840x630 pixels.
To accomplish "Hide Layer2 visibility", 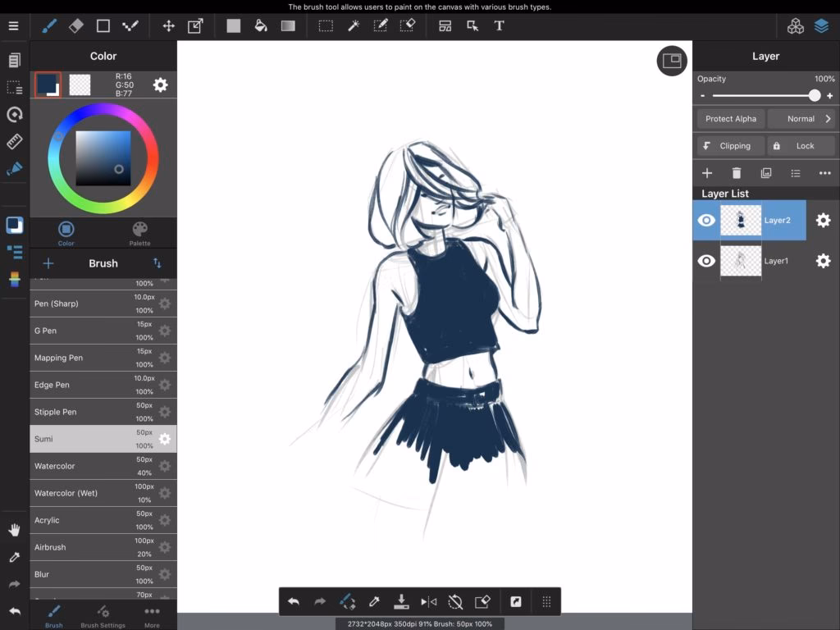I will pos(705,220).
